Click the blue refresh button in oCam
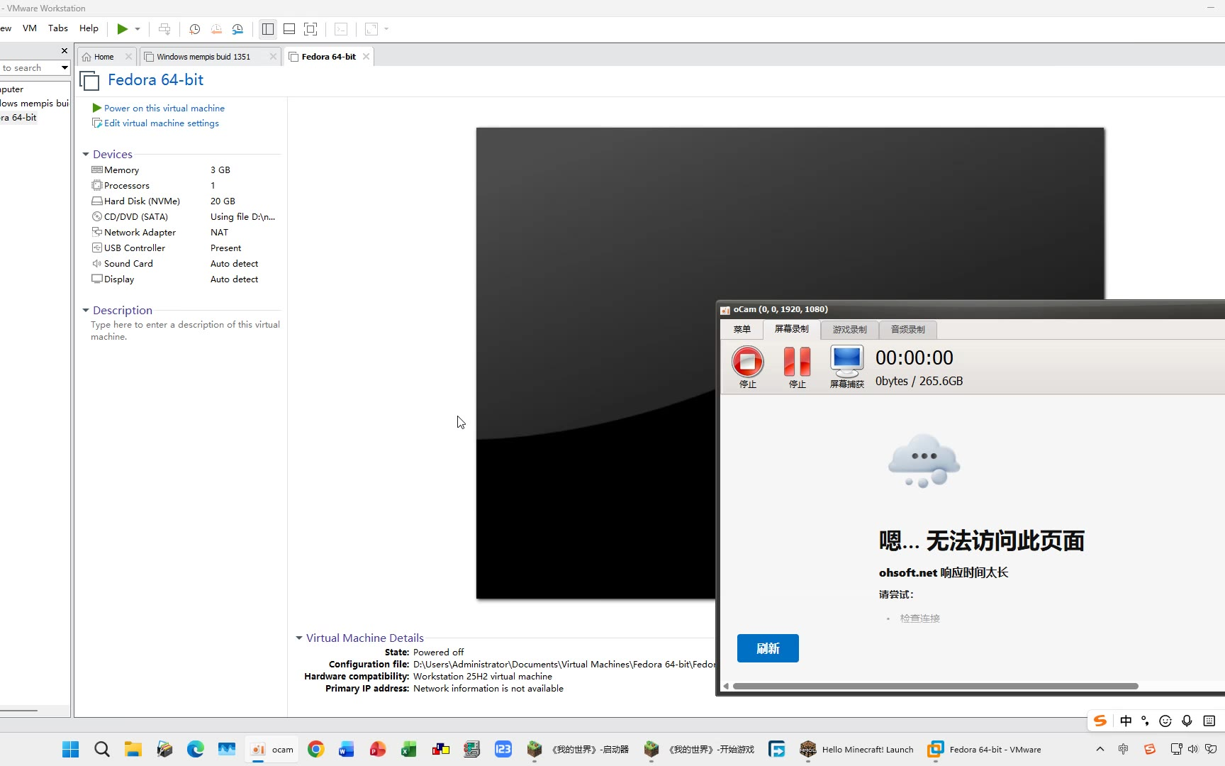 [768, 648]
